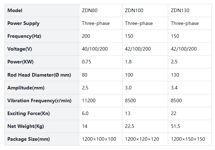The width and height of the screenshot is (215, 150).
Task: Click the ZDN100 model heading
Action: point(134,10)
